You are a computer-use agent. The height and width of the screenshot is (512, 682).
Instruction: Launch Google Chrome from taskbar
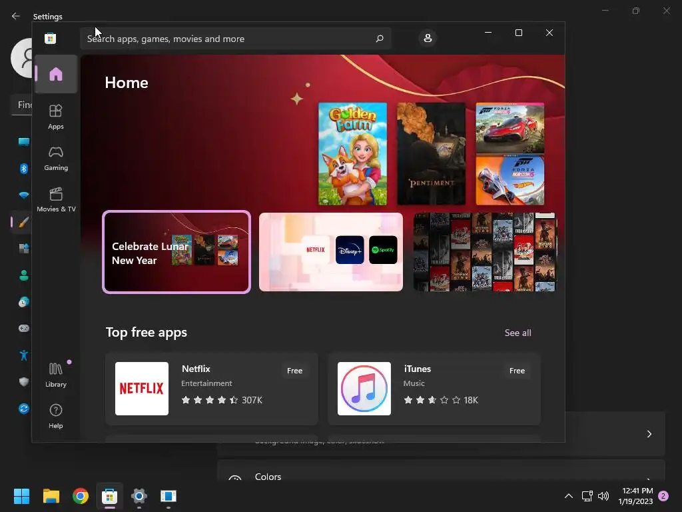[81, 496]
